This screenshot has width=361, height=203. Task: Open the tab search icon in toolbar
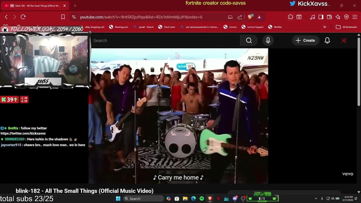pyautogui.click(x=299, y=17)
